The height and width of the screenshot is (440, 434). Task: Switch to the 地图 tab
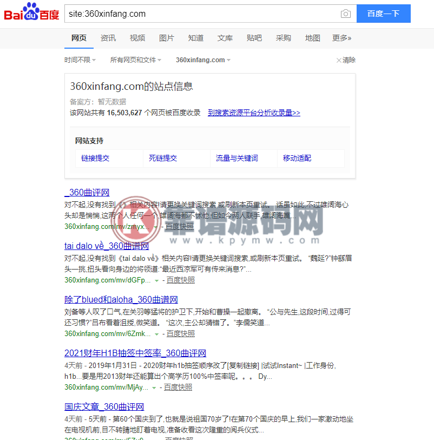click(x=312, y=38)
